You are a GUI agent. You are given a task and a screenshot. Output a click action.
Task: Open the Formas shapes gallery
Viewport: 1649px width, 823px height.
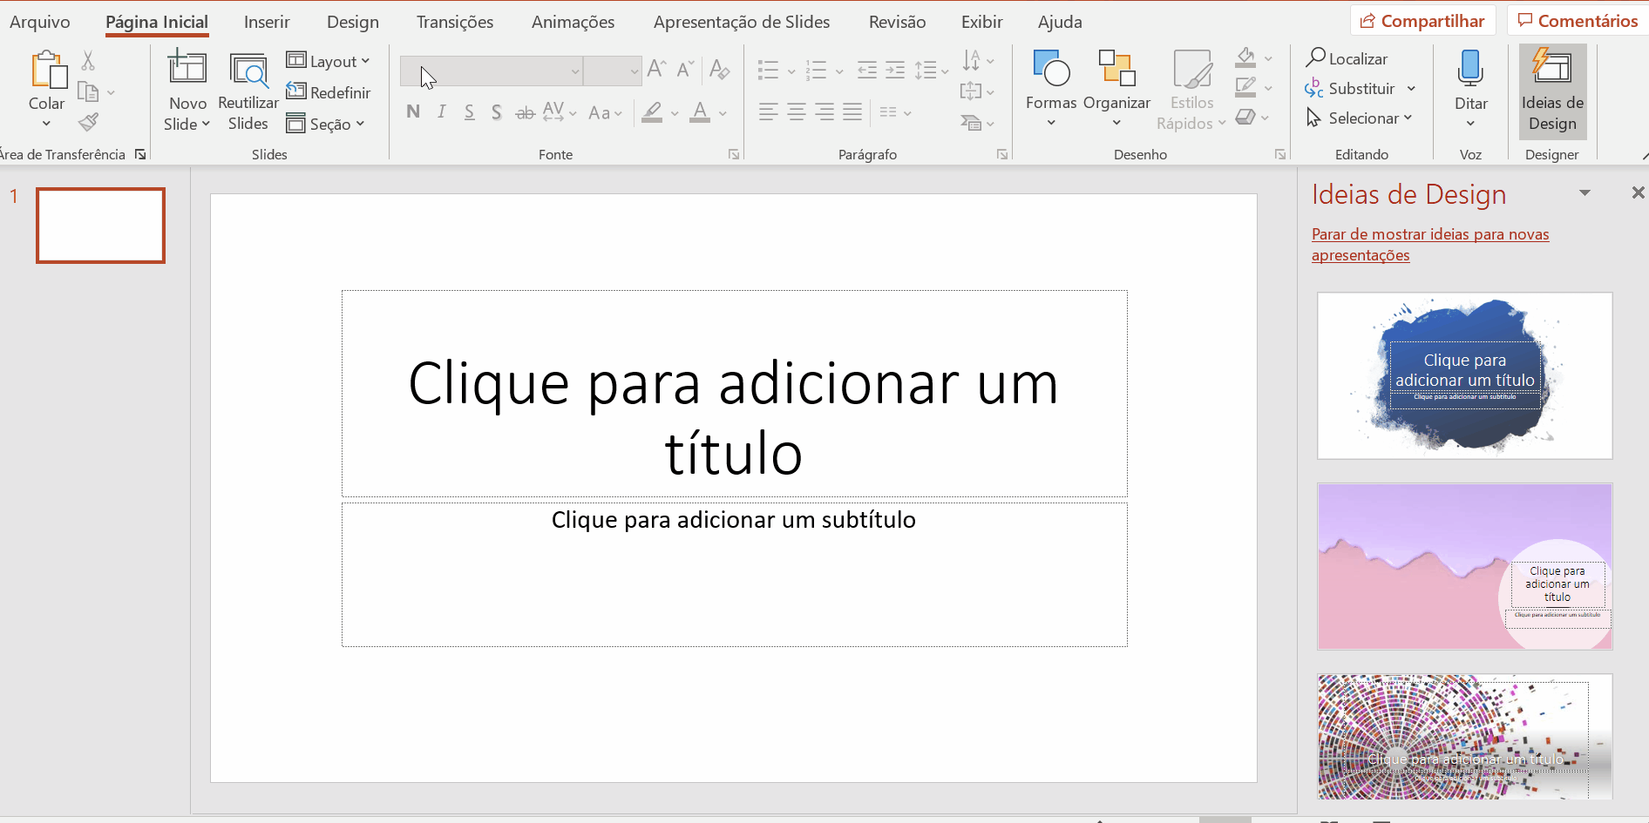(1051, 89)
